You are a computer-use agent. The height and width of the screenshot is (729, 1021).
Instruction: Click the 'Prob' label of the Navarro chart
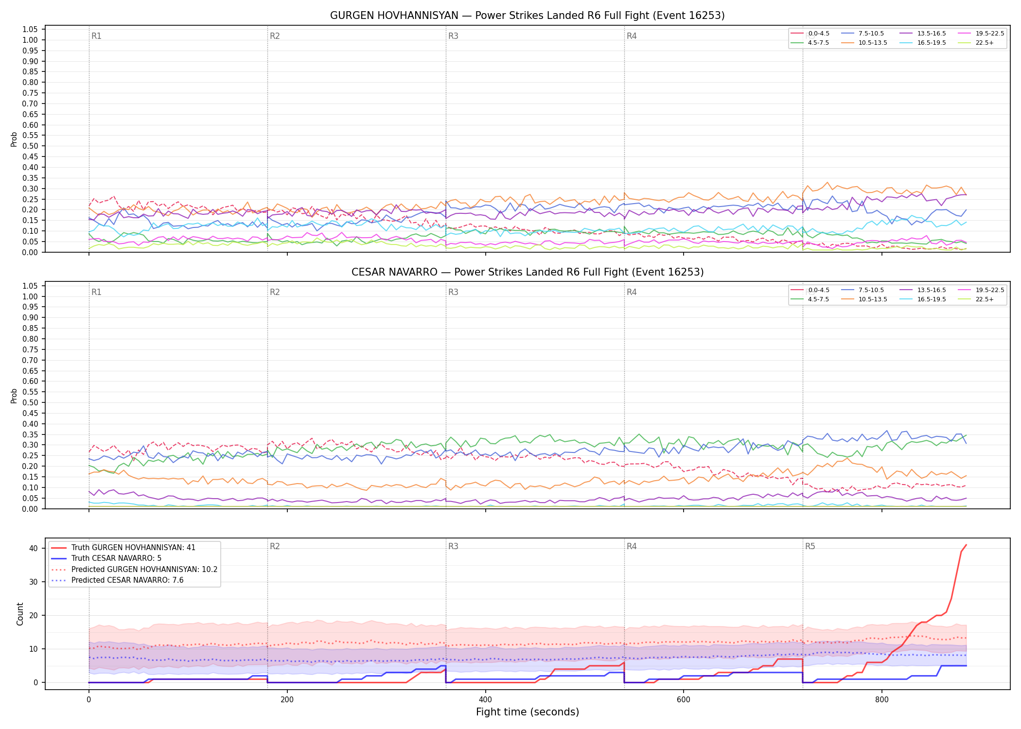coord(14,396)
